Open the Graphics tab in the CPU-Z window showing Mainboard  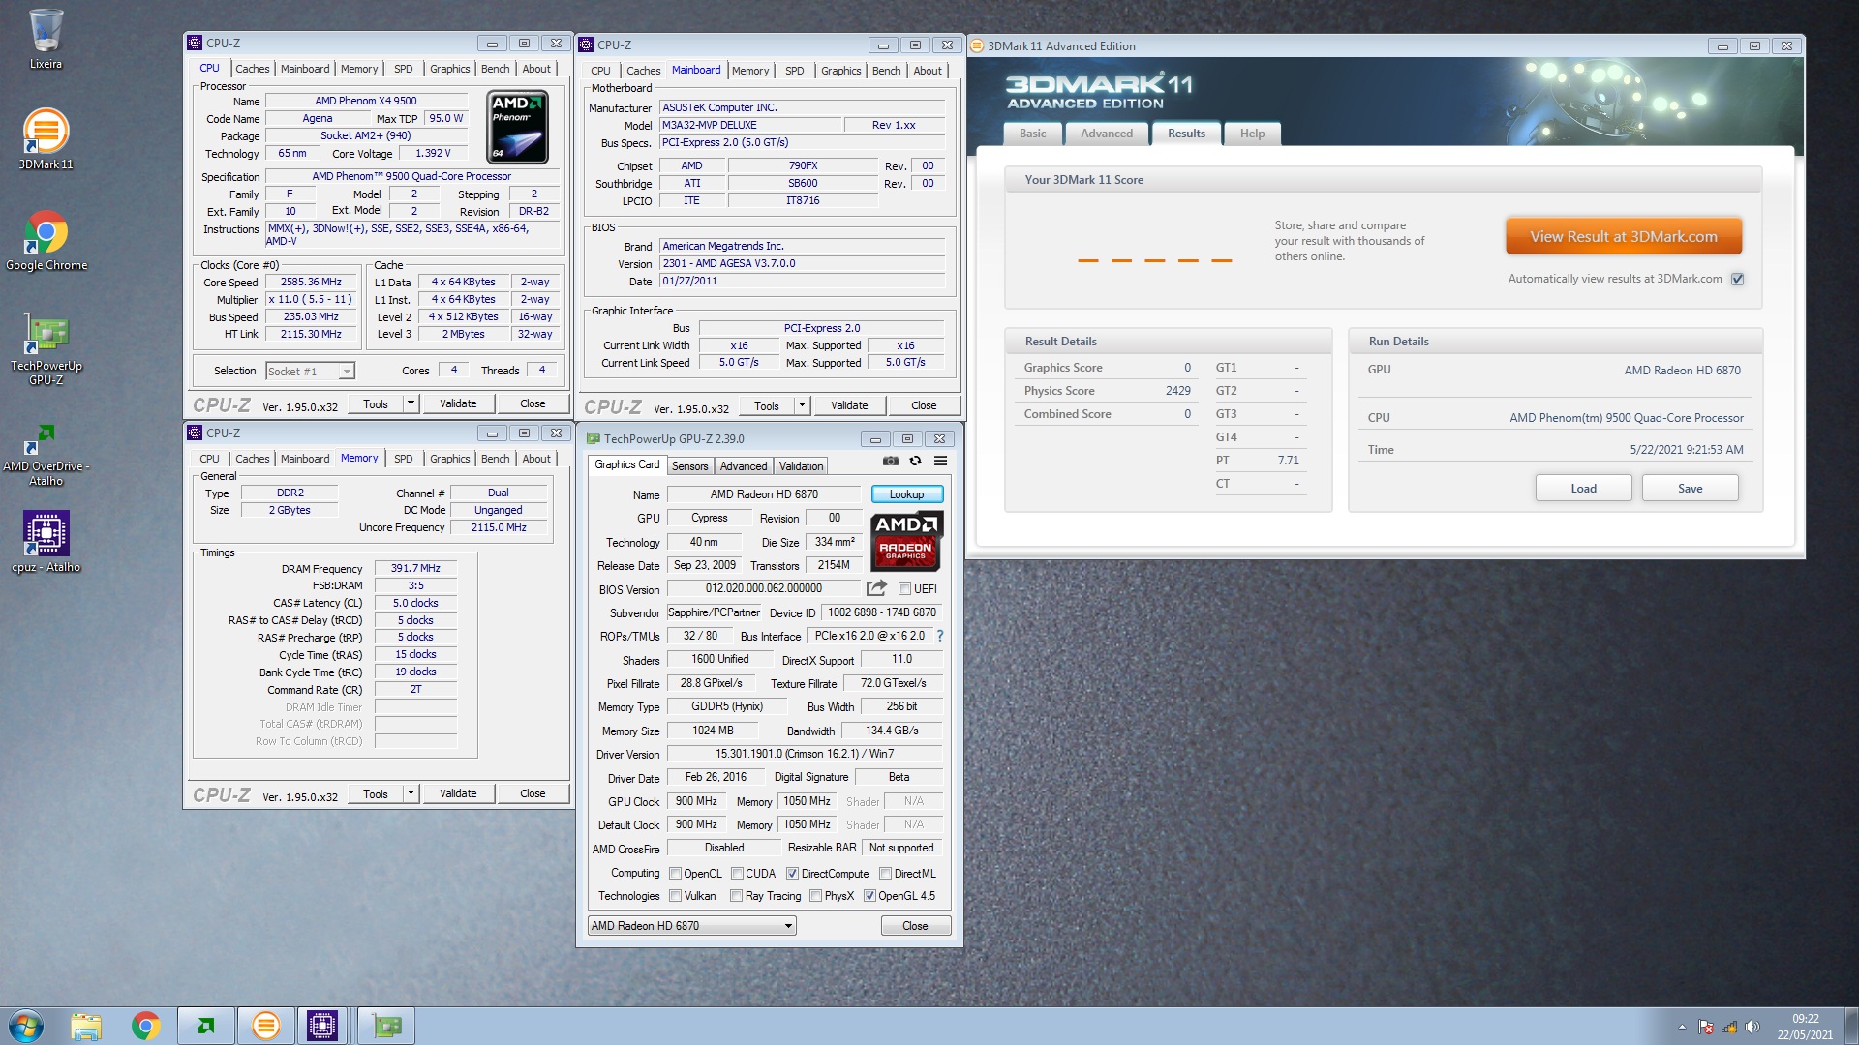(x=840, y=71)
